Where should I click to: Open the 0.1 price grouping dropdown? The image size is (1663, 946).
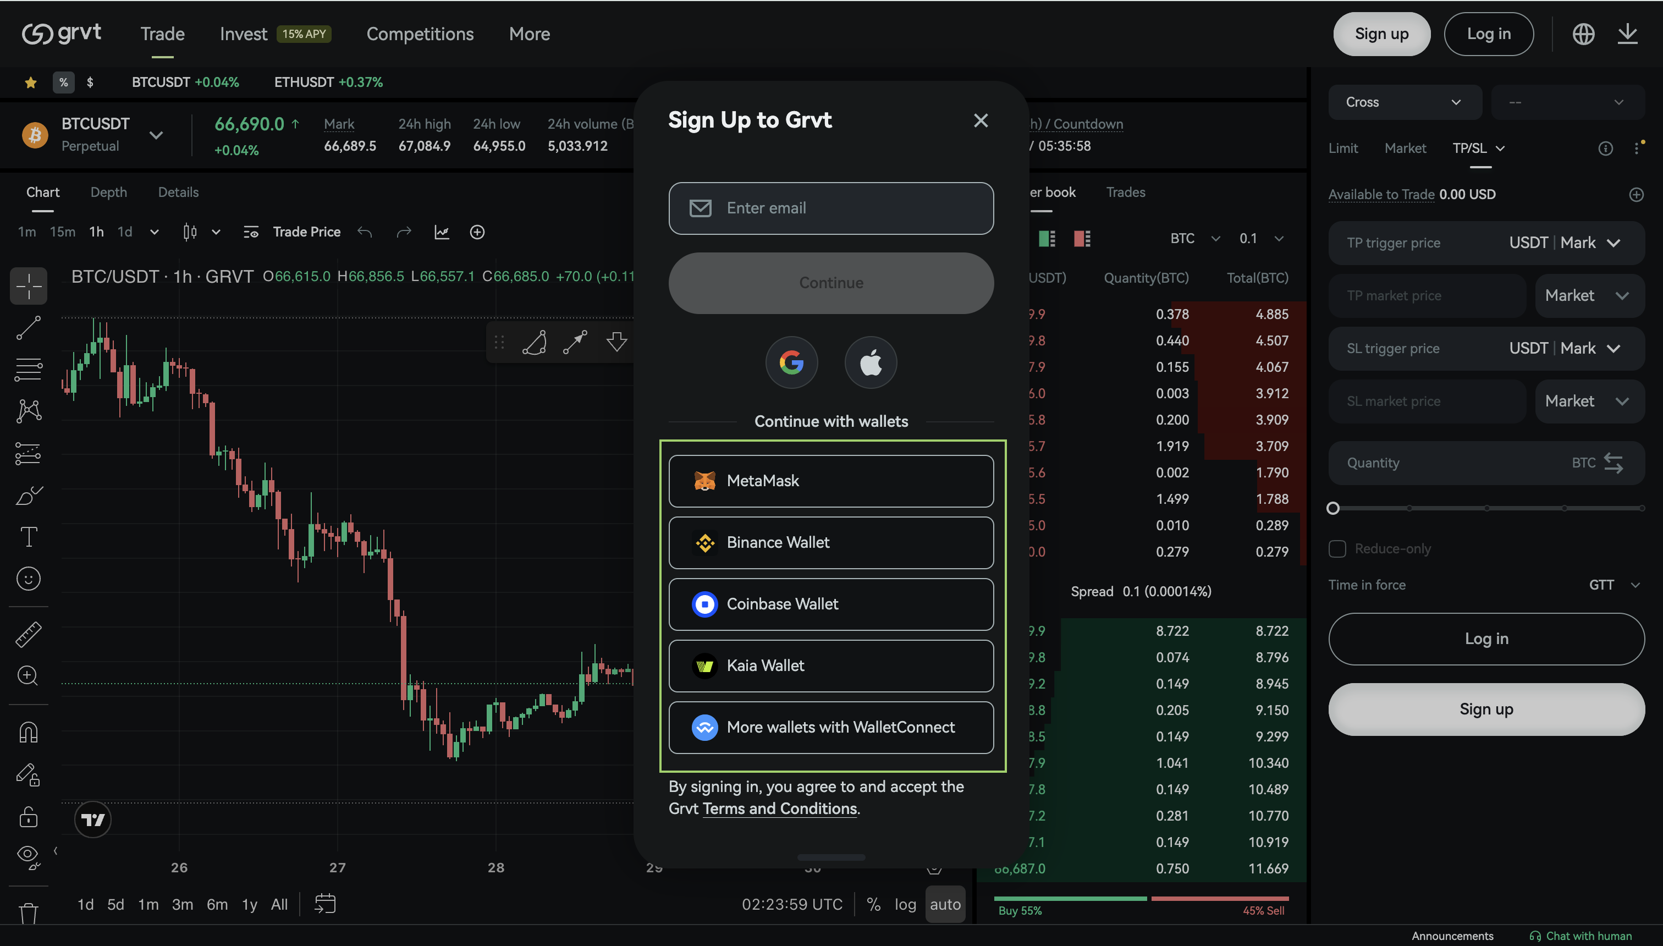pyautogui.click(x=1262, y=239)
